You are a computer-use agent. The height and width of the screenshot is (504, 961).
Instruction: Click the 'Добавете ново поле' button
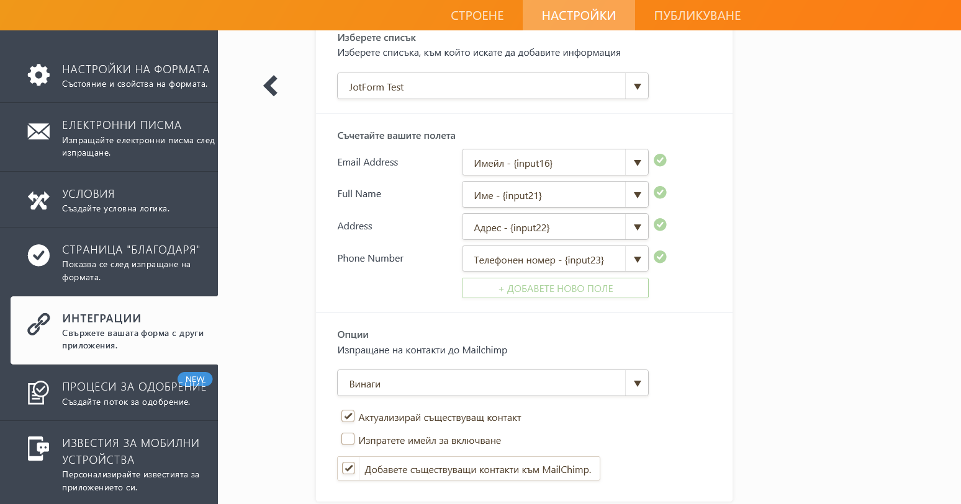[555, 288]
